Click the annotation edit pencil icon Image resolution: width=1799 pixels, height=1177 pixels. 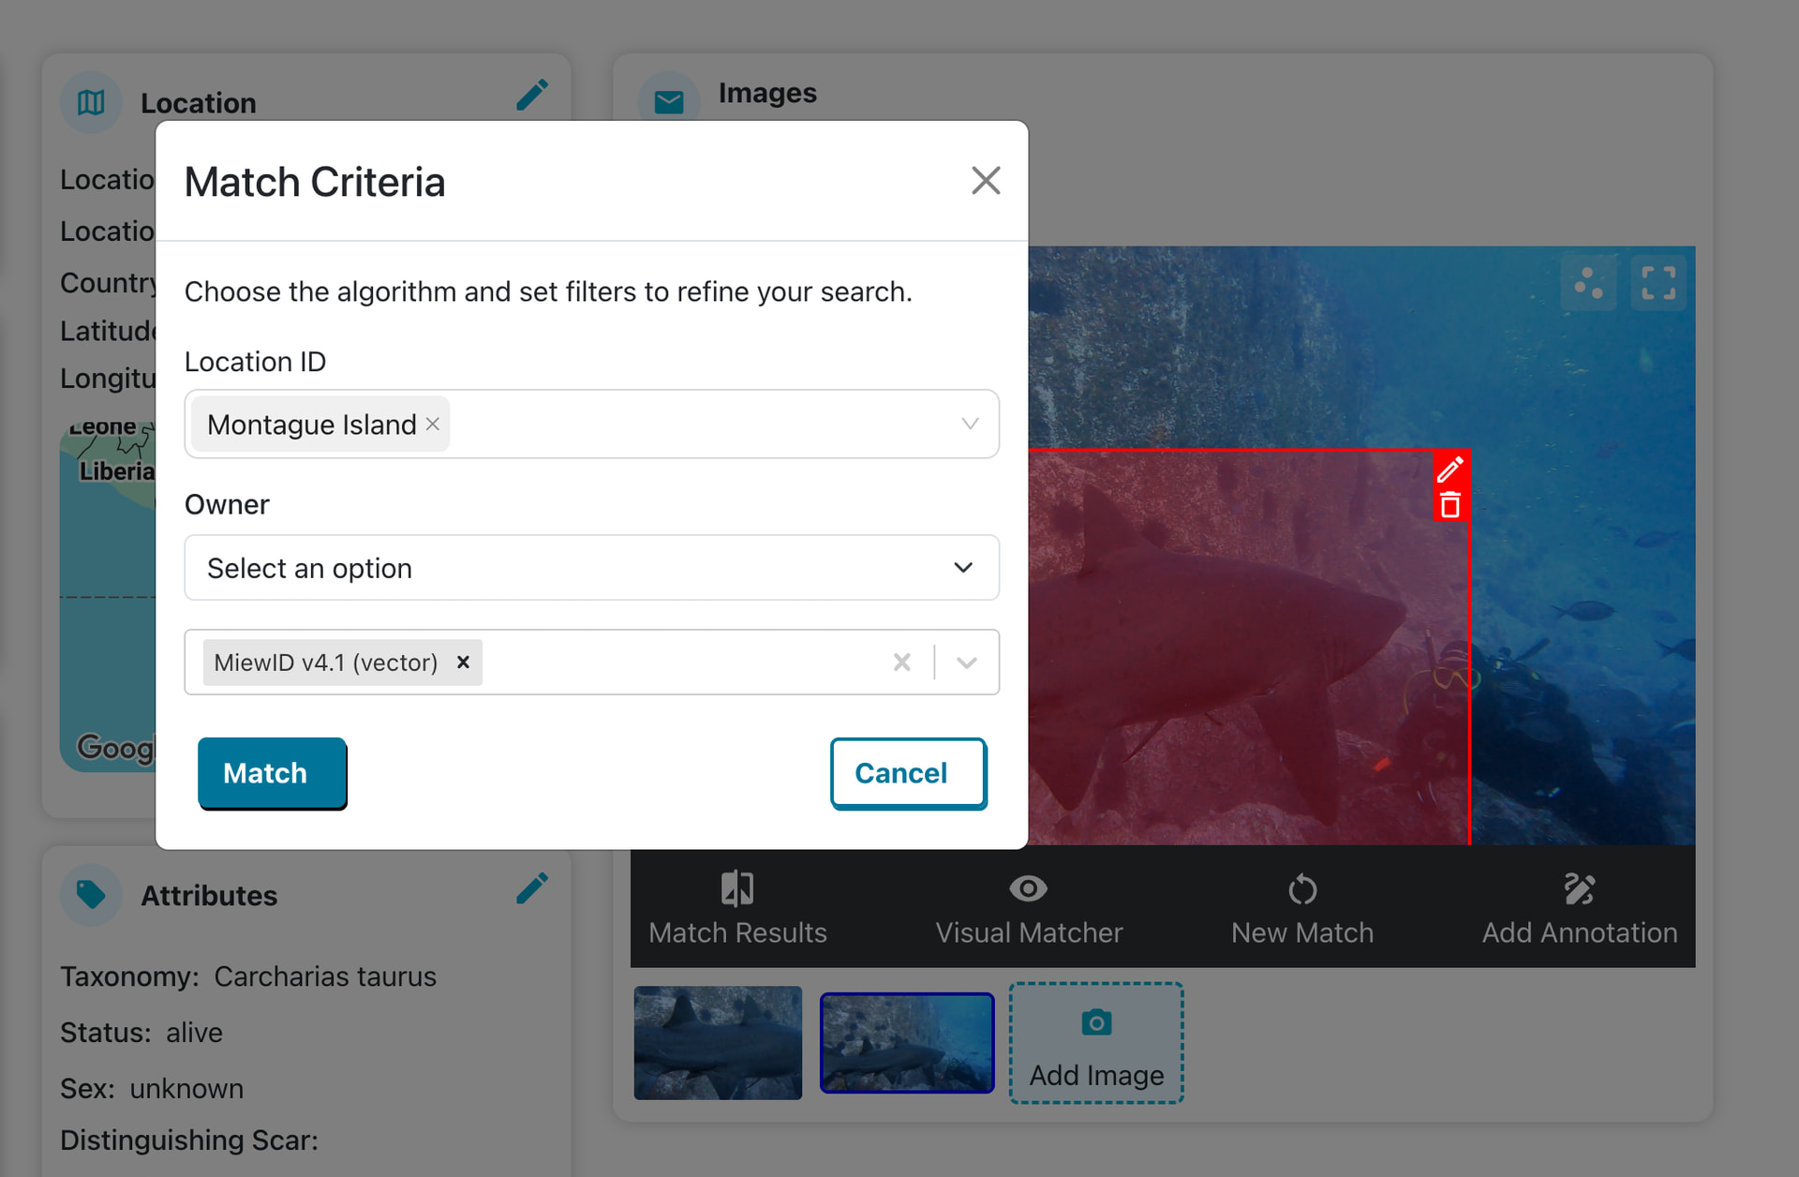click(1450, 469)
